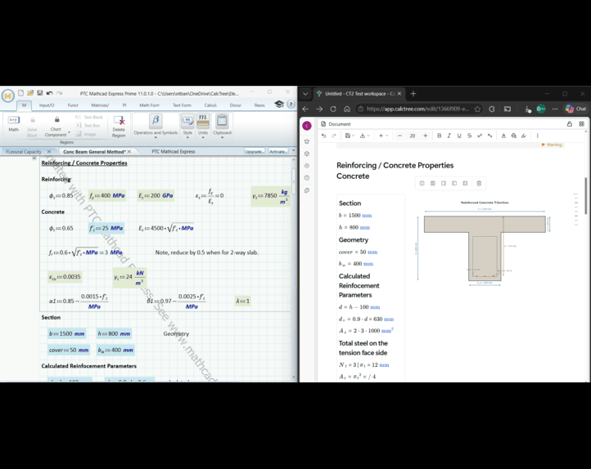Apply superscript formatting in CalcTree
The image size is (591, 469).
pyautogui.click(x=480, y=136)
